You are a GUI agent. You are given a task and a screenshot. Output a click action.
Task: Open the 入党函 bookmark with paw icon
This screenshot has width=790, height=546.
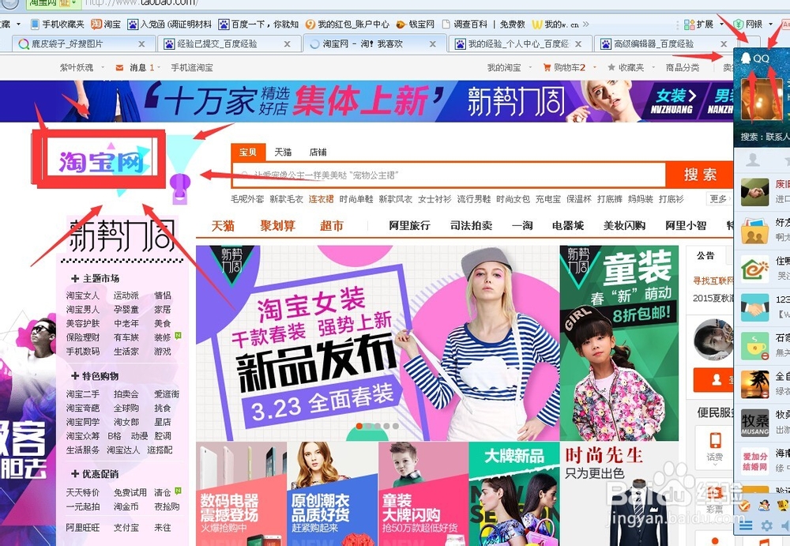170,24
